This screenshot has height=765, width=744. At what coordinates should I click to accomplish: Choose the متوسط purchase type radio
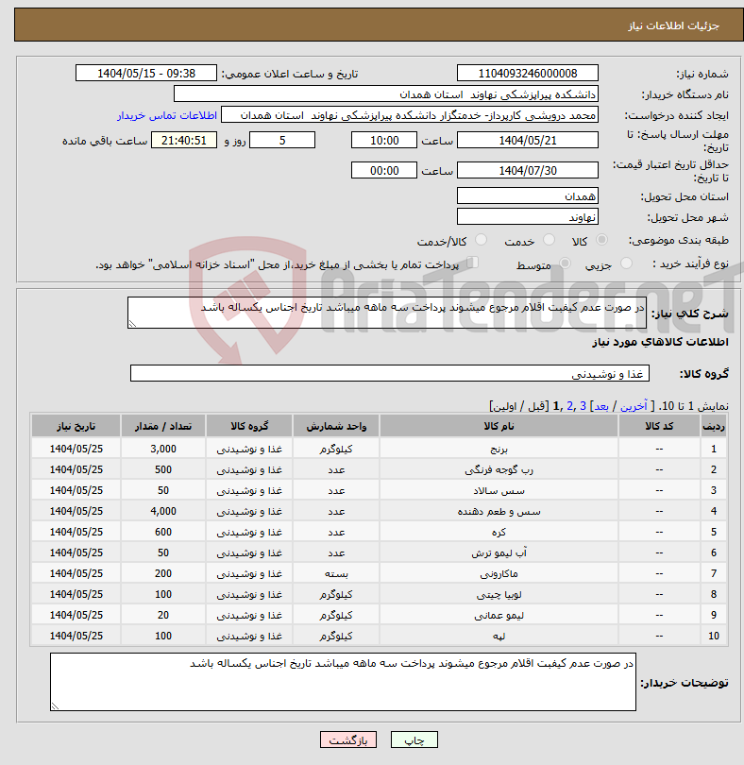(x=565, y=263)
